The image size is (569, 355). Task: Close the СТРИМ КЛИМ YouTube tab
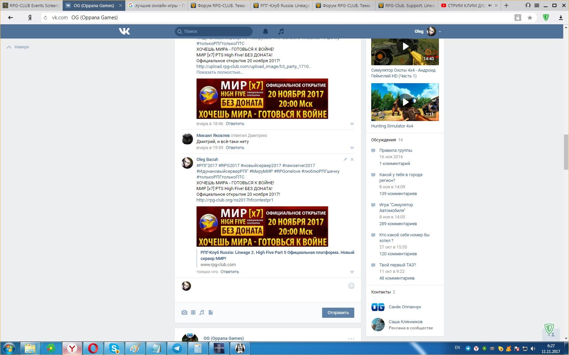pyautogui.click(x=496, y=5)
